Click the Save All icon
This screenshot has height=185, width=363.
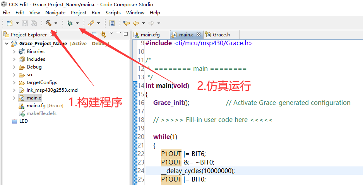34,23
